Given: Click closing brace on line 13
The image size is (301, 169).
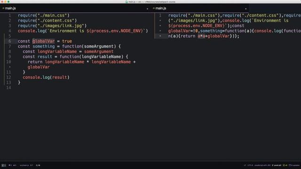Looking at the screenshot, I should coord(19,83).
